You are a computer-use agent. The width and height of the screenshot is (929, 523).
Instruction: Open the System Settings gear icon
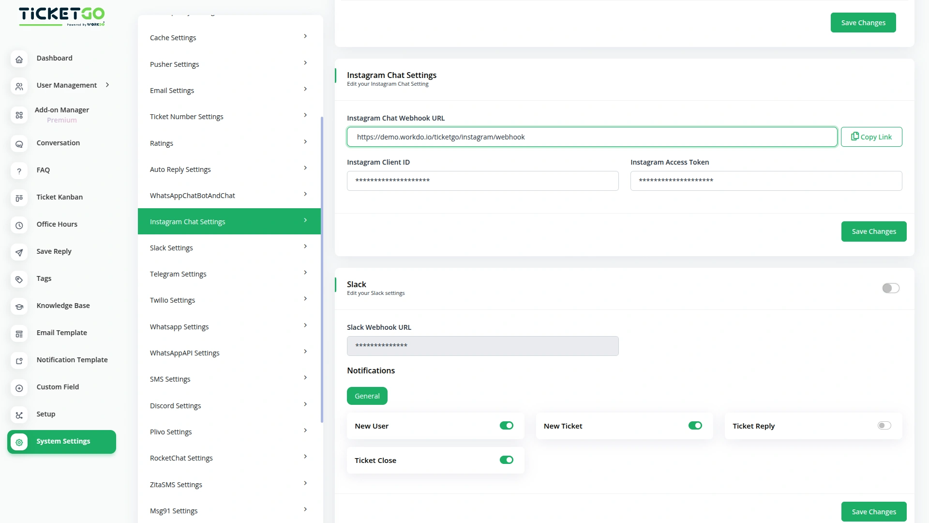tap(19, 442)
